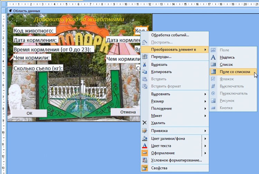Select the Код животного label
This screenshot has height=174, width=259.
[x=34, y=30]
